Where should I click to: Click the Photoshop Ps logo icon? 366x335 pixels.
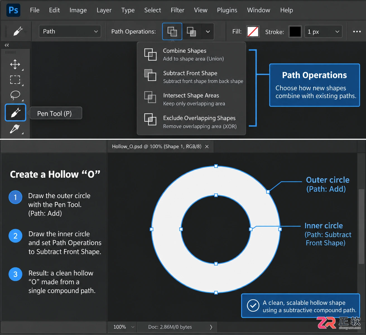click(x=13, y=10)
